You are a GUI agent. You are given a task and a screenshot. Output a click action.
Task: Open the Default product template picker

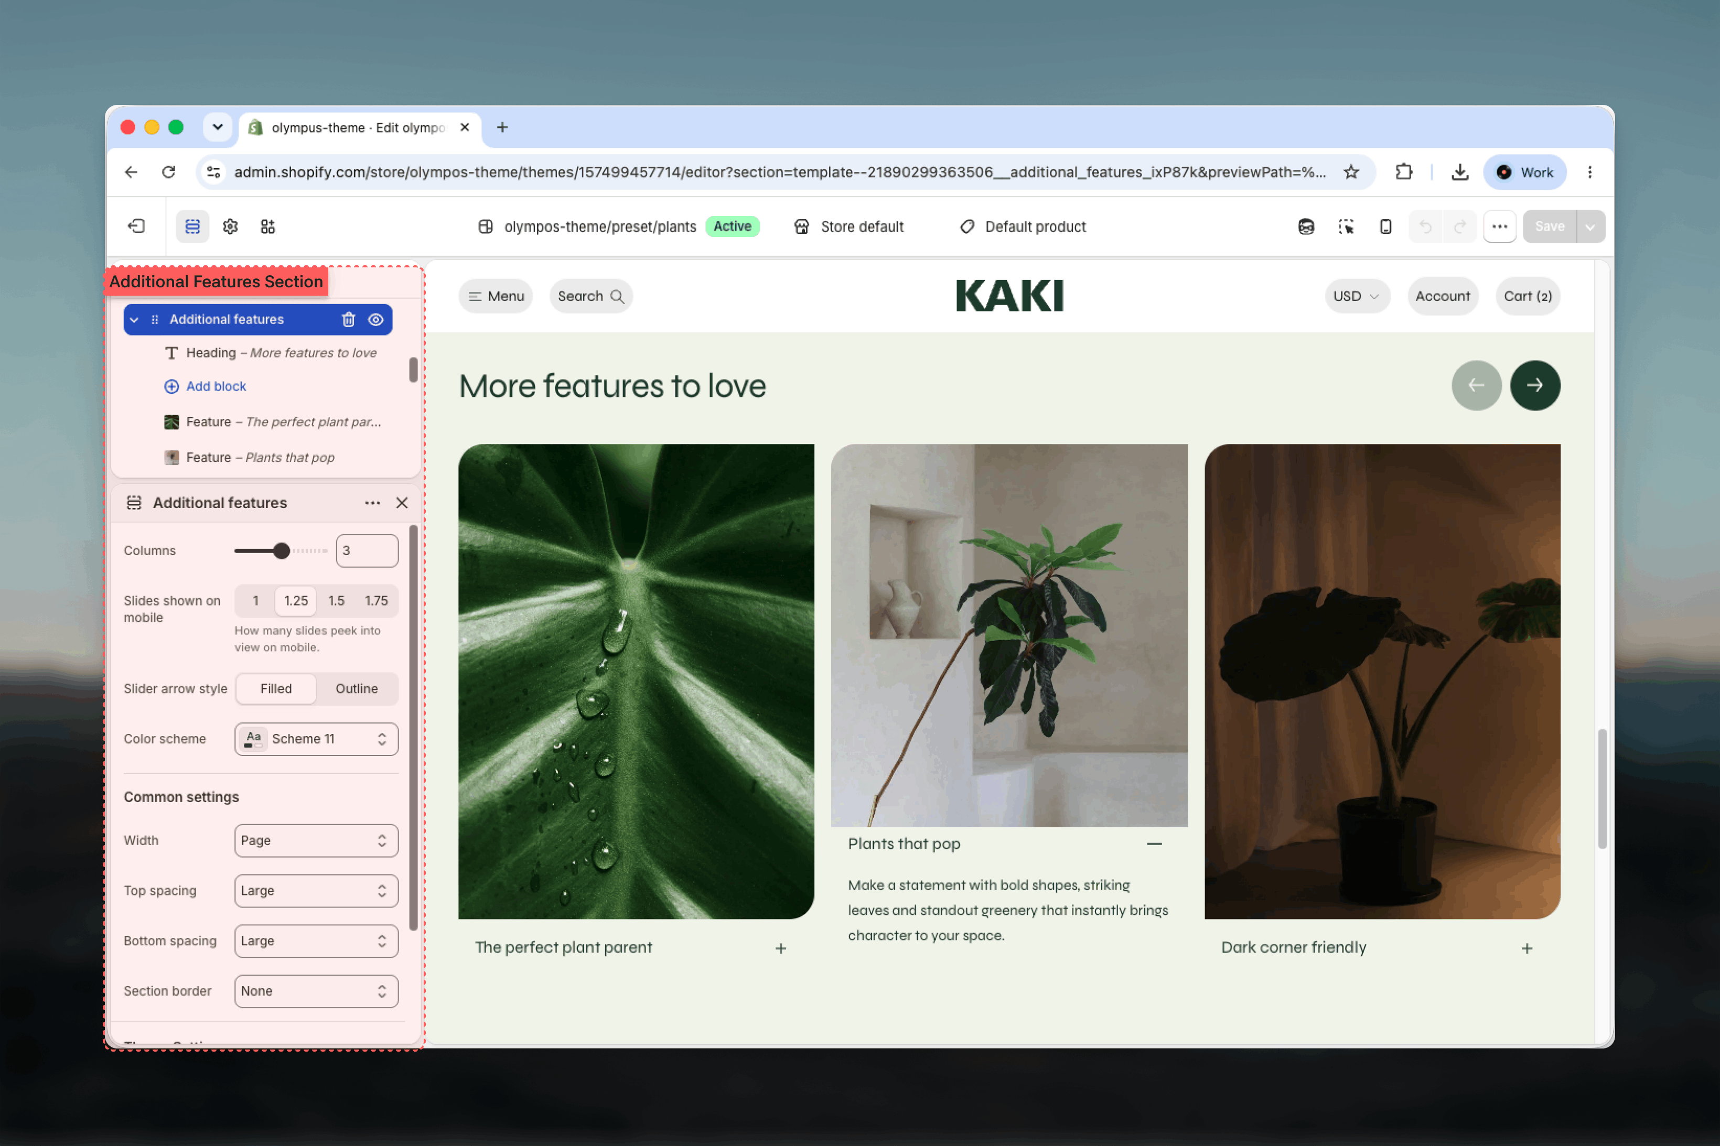pyautogui.click(x=1024, y=226)
